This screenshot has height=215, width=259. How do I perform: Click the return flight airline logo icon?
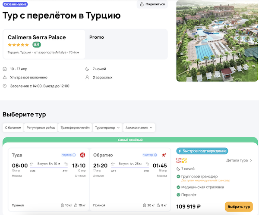163,155
